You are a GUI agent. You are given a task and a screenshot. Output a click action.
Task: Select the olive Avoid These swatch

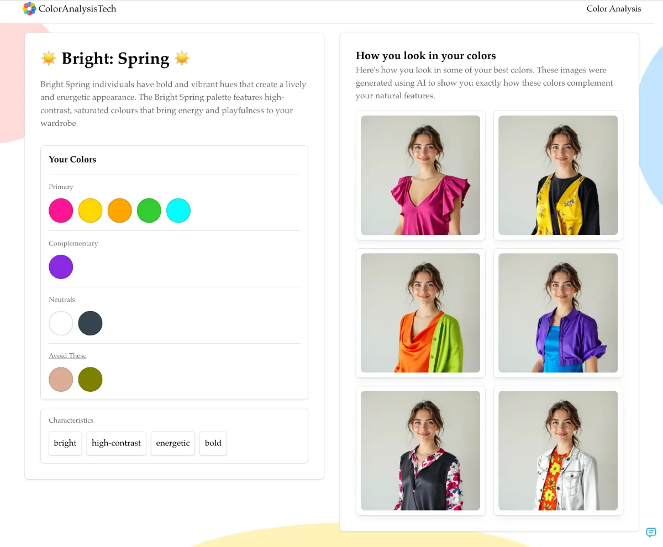tap(90, 379)
